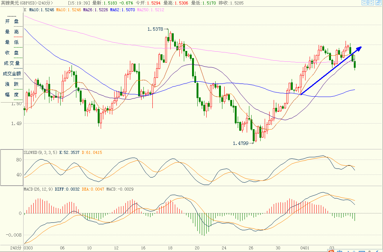Click the SLOWKD(9,3,3,5) indicator title

pos(40,152)
